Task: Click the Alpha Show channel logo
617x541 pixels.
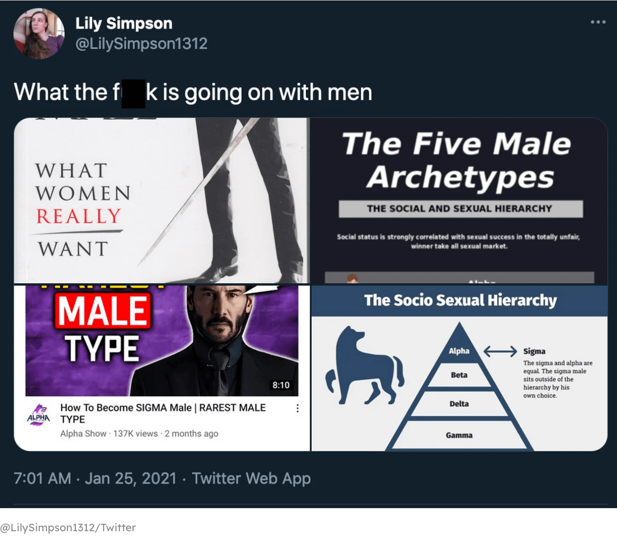Action: click(39, 414)
